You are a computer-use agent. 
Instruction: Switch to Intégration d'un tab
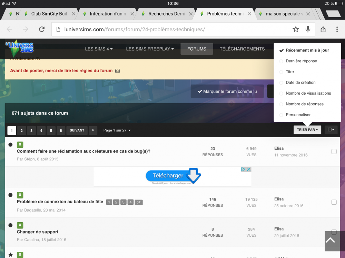tap(108, 14)
